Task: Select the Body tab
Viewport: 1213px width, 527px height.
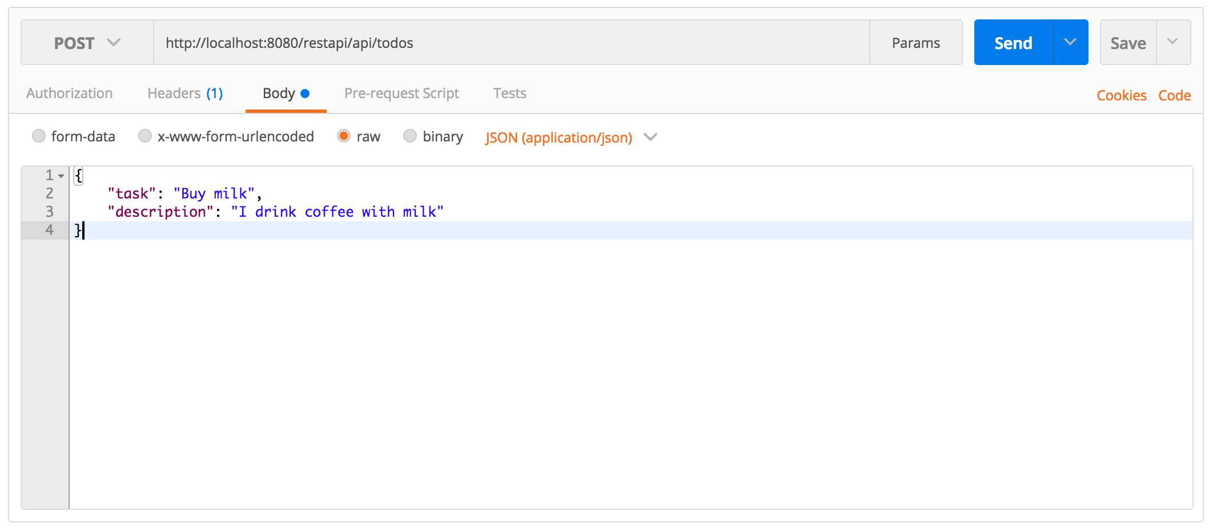Action: (286, 94)
